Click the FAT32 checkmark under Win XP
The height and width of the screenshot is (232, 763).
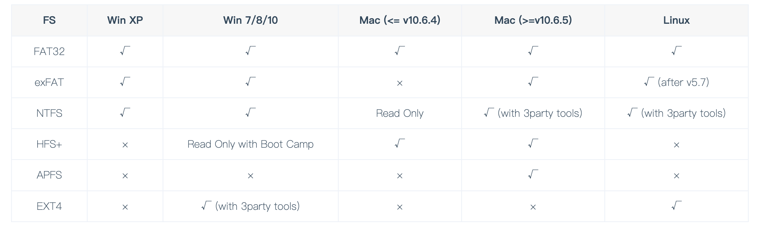click(125, 51)
